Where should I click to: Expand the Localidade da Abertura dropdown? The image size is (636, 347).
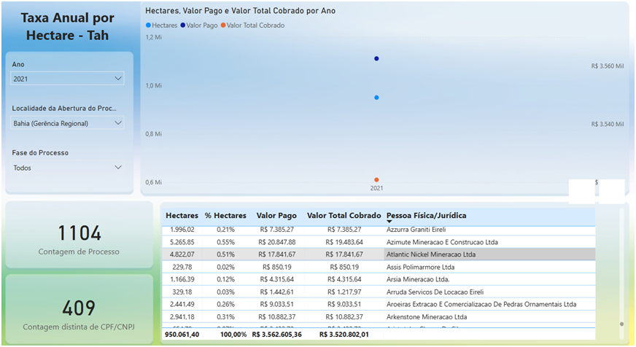(x=68, y=123)
